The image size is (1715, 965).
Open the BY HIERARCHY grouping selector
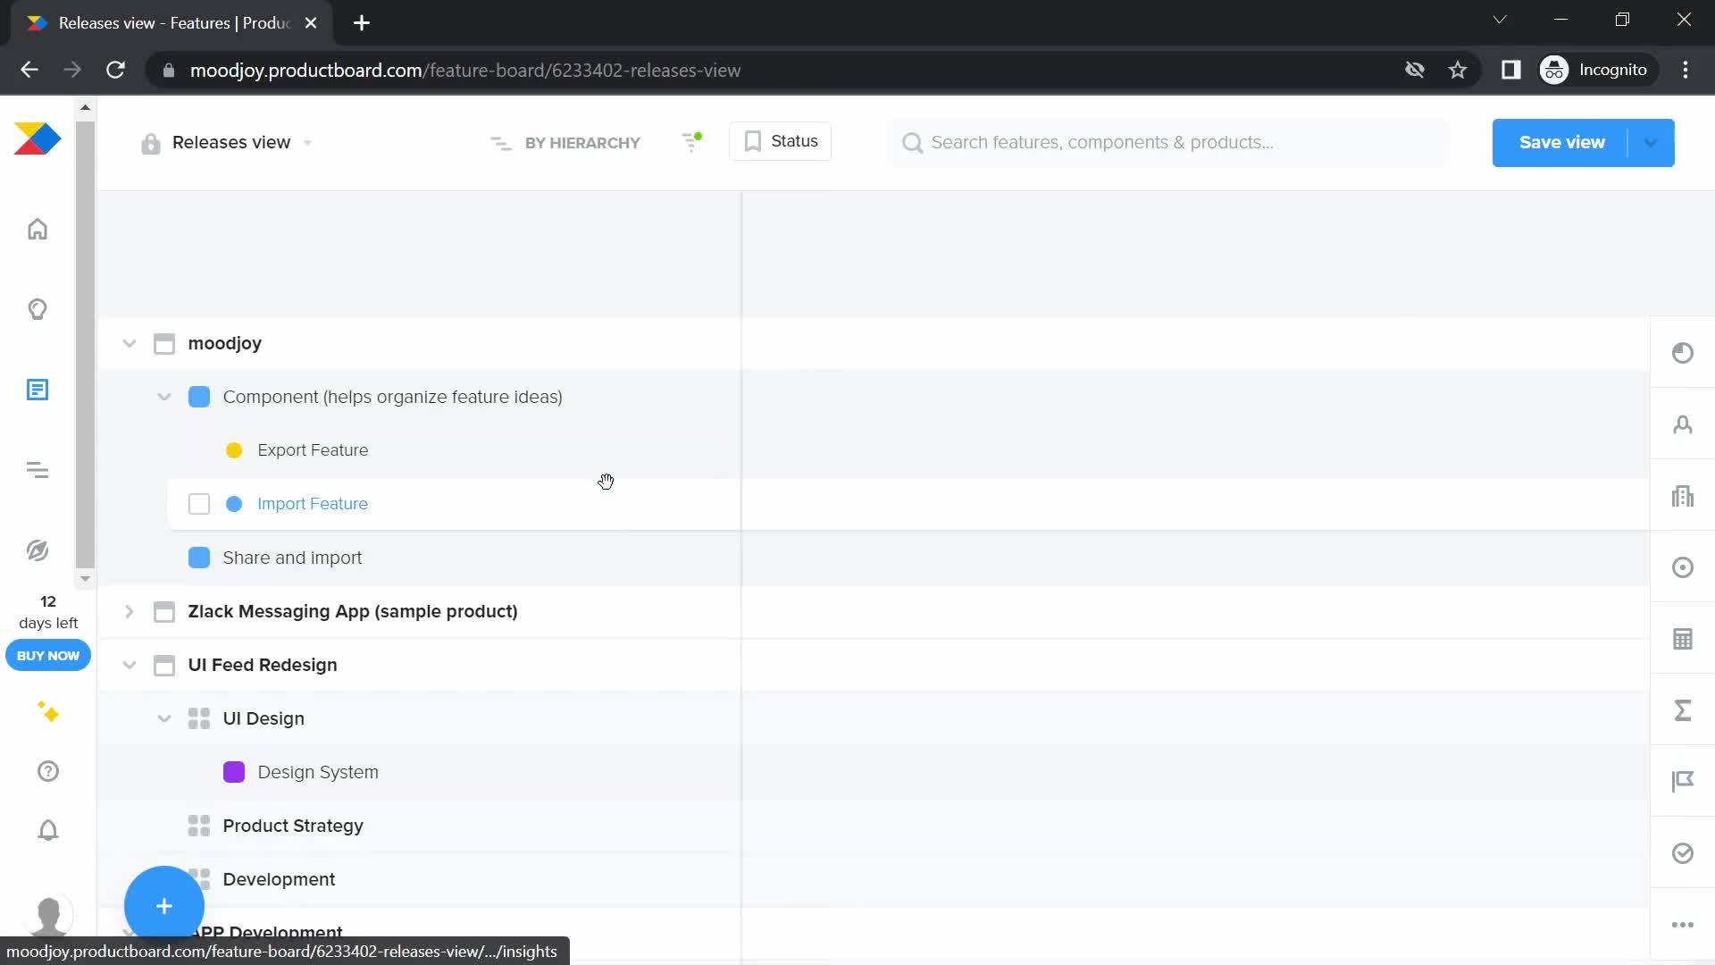point(565,143)
